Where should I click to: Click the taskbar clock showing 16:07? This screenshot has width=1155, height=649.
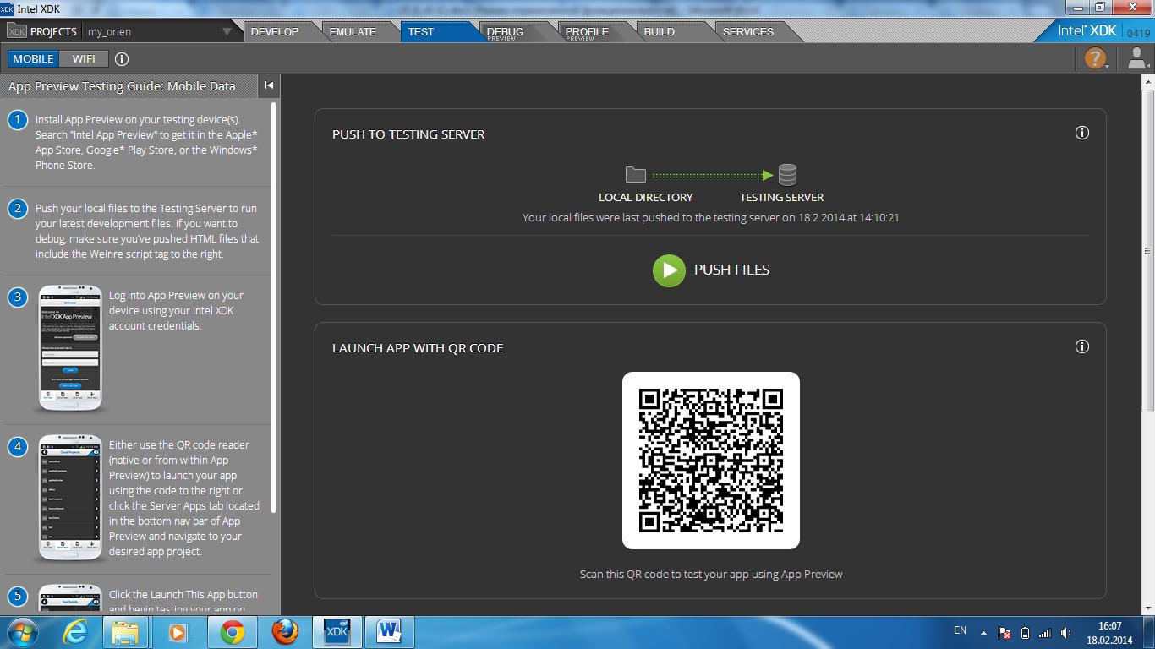coord(1109,632)
